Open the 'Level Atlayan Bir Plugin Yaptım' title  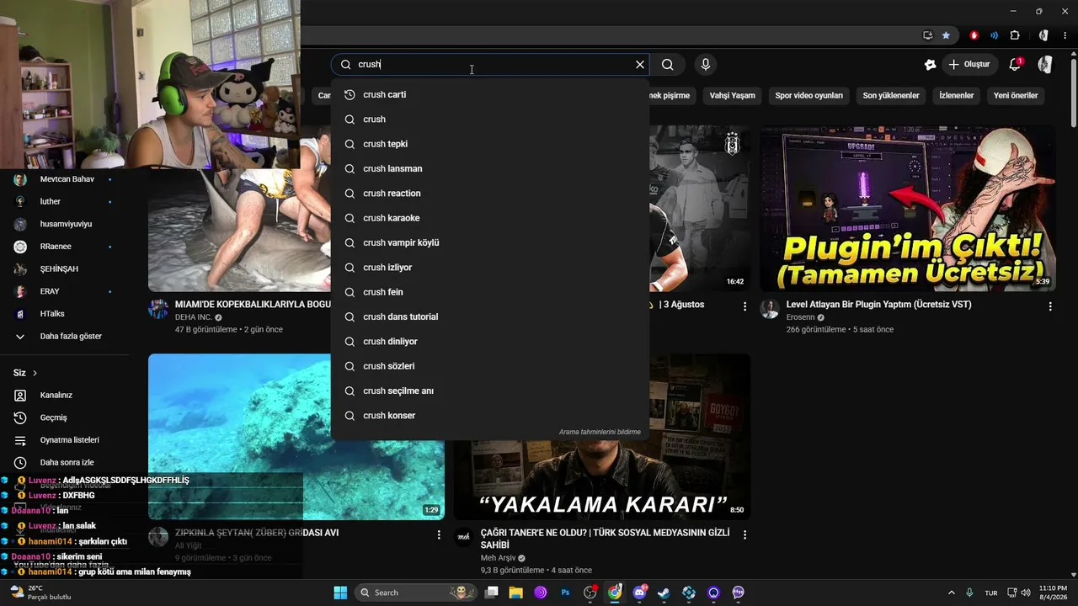coord(878,305)
